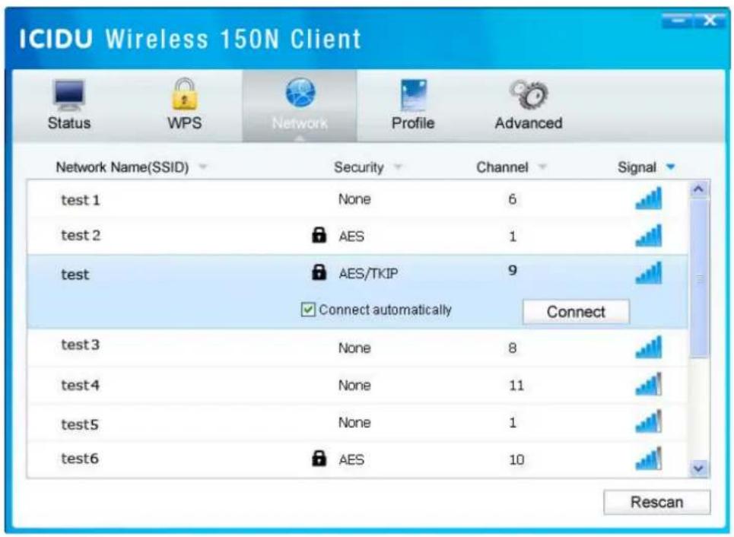Screen dimensions: 734x537
Task: Click the Rescan button
Action: point(656,502)
